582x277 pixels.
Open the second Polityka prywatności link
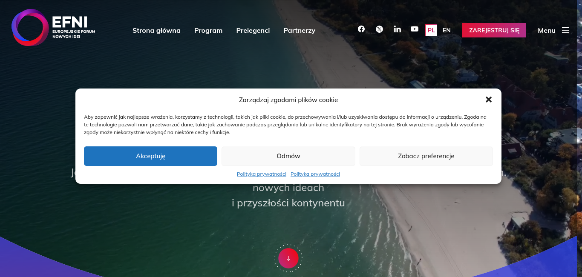[x=315, y=174]
